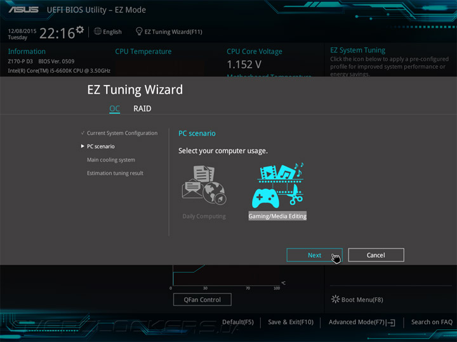Click the Next button

[x=314, y=255]
